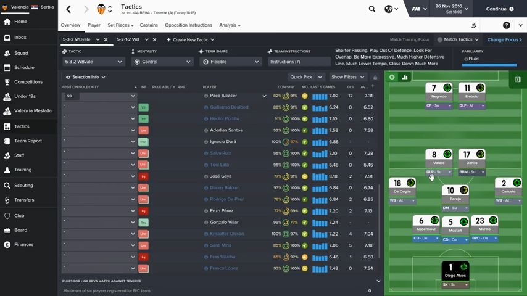Click the Valencia club badge

click(101, 9)
